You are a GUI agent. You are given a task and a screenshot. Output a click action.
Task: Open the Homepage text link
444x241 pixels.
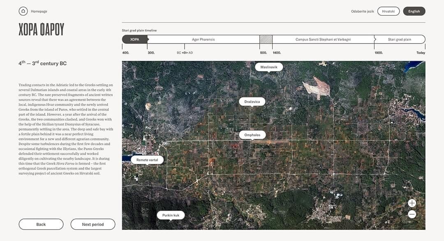[39, 11]
